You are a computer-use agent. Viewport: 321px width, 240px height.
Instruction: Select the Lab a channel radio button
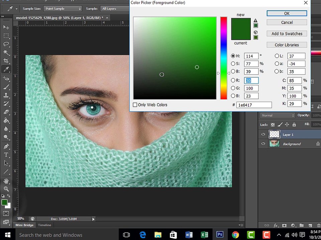point(277,64)
